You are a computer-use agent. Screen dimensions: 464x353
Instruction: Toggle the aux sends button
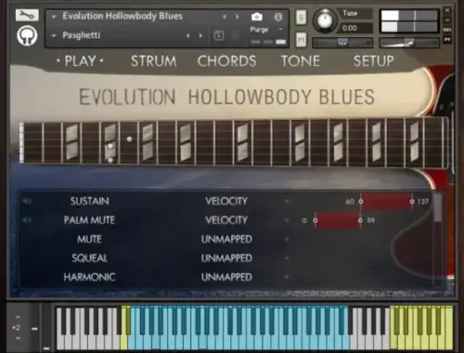click(x=447, y=30)
